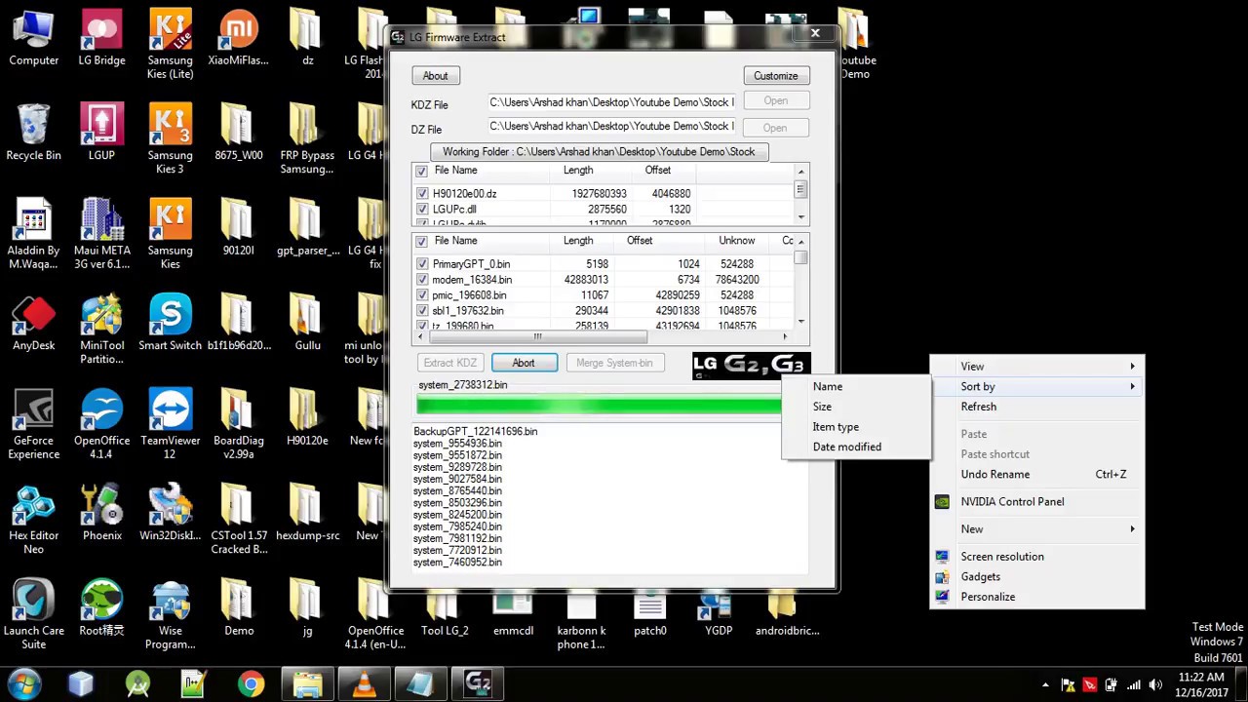This screenshot has height=702, width=1248.
Task: Select the H90120e desktop folder
Action: point(307,419)
